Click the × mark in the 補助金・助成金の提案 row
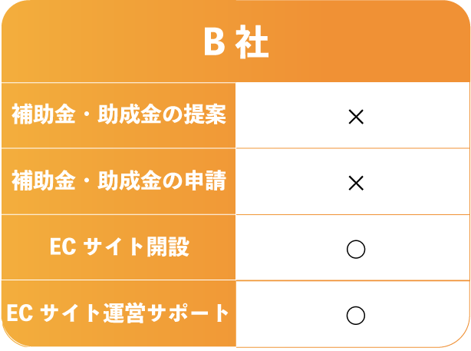The image size is (471, 351). pos(355,117)
